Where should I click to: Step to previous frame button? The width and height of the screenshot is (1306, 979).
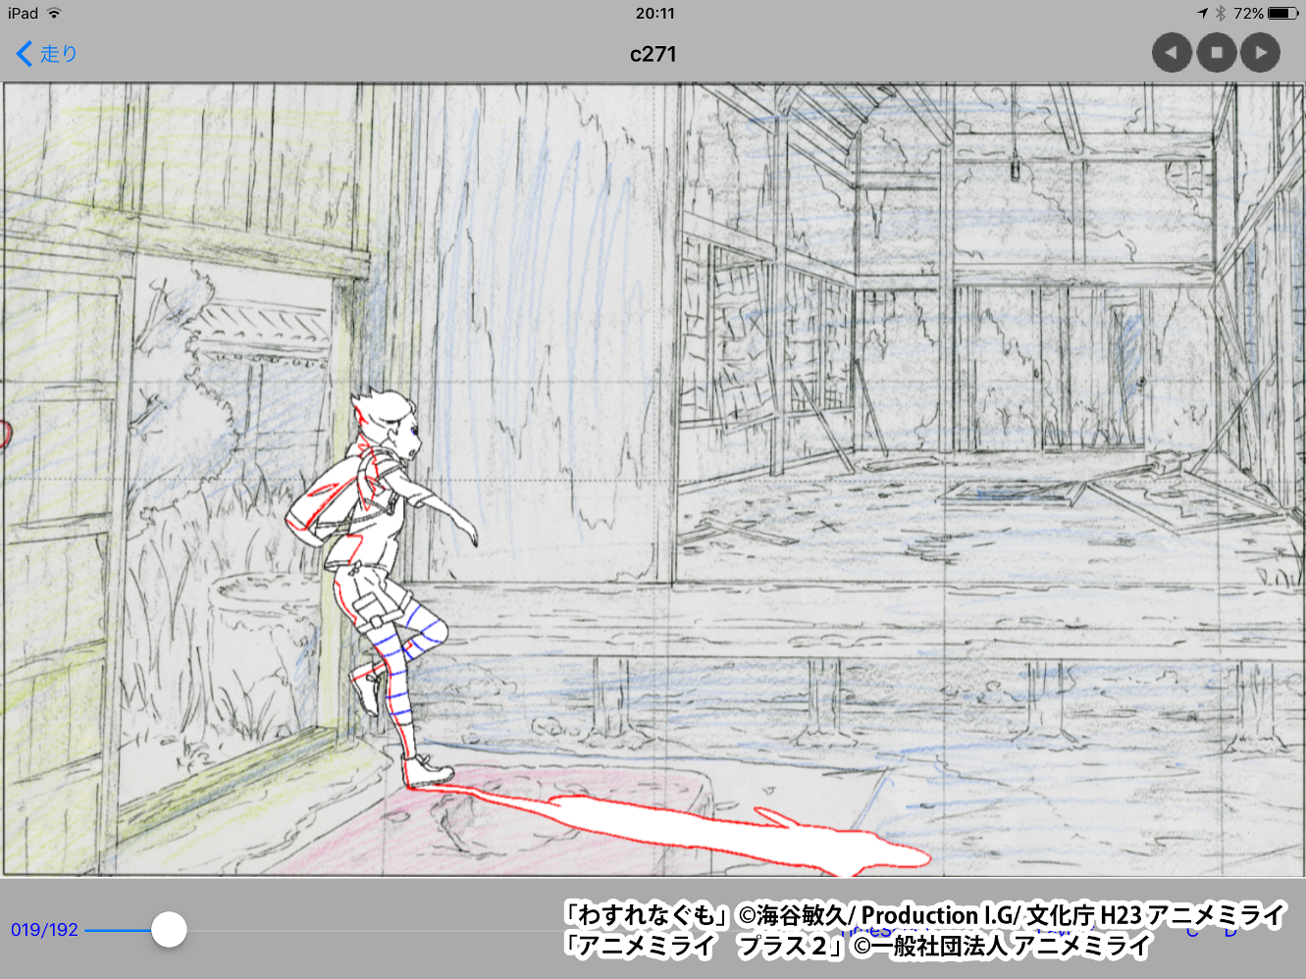(1172, 53)
